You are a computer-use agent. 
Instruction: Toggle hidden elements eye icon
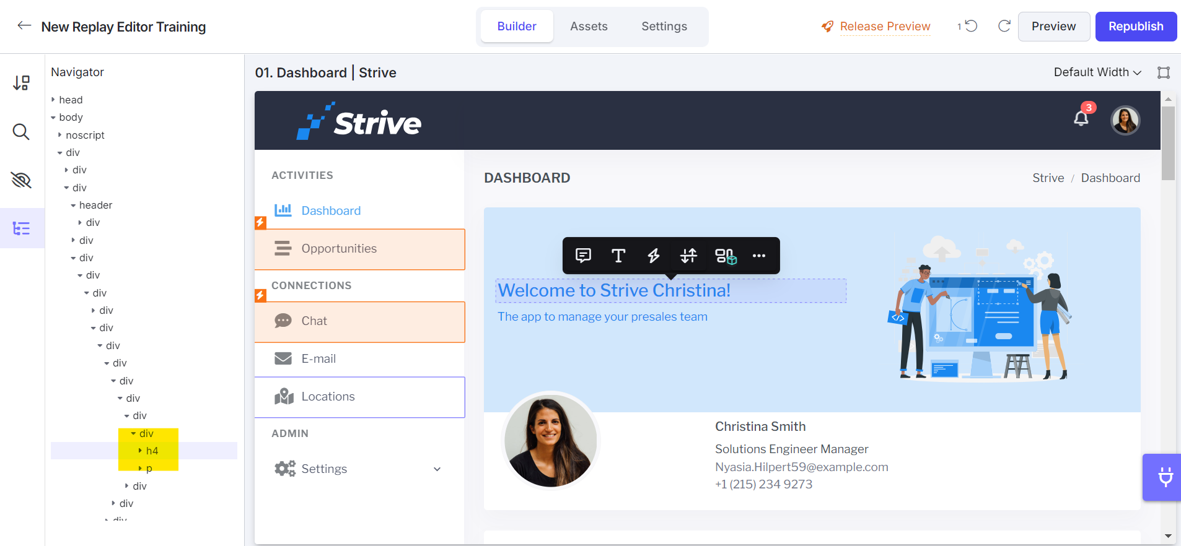(x=21, y=180)
